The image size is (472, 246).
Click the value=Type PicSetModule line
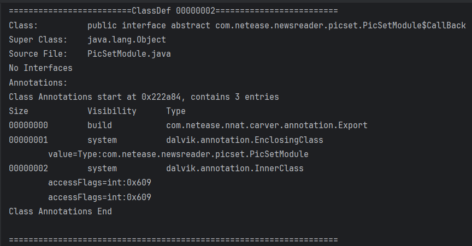pos(178,154)
